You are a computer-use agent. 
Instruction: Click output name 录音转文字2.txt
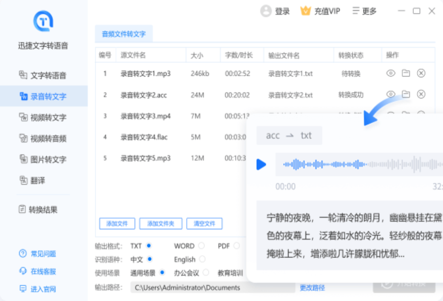pos(290,95)
